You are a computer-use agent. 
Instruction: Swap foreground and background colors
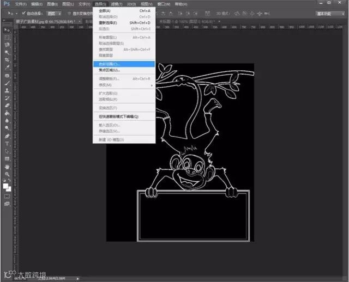pos(9,180)
